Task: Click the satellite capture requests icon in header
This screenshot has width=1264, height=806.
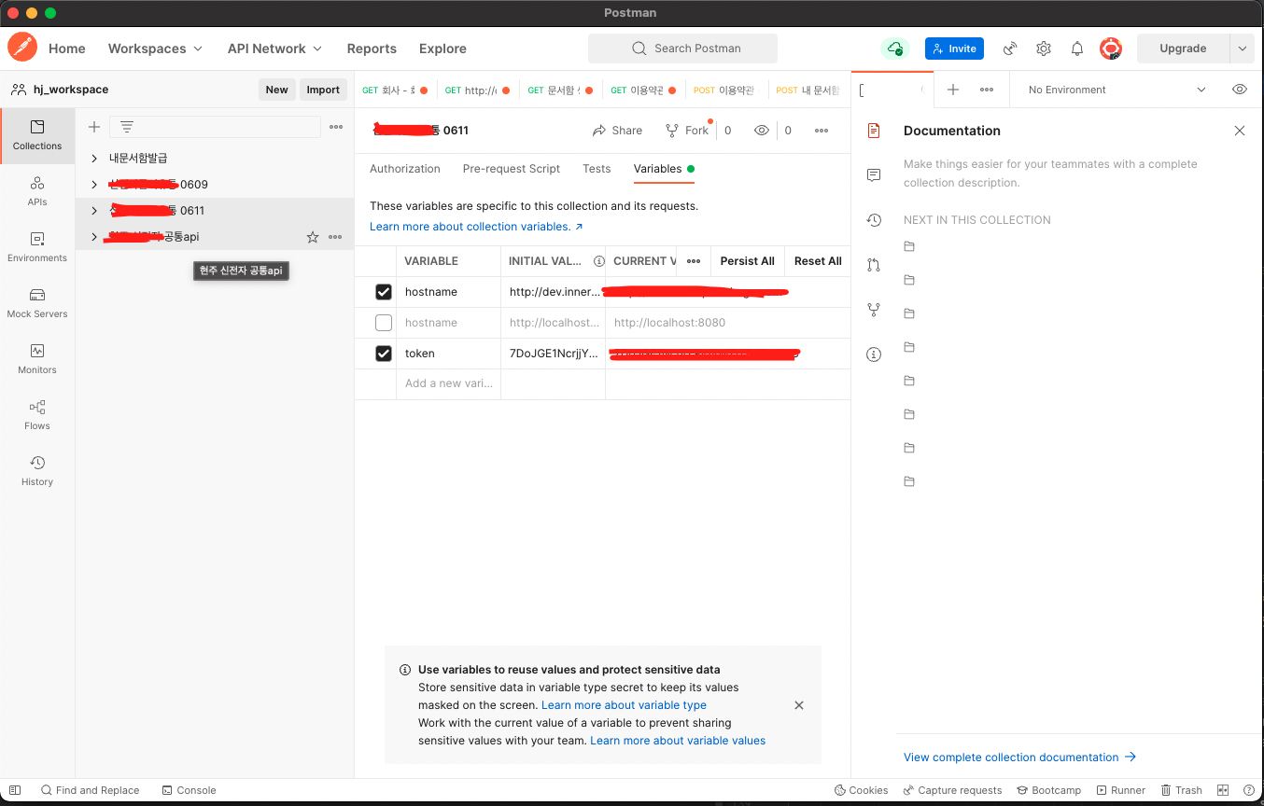Action: (x=1010, y=49)
